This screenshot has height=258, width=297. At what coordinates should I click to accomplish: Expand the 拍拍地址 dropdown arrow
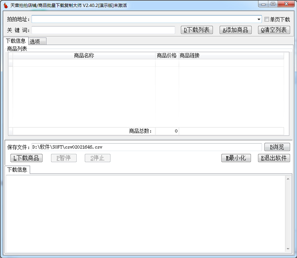tap(259, 19)
